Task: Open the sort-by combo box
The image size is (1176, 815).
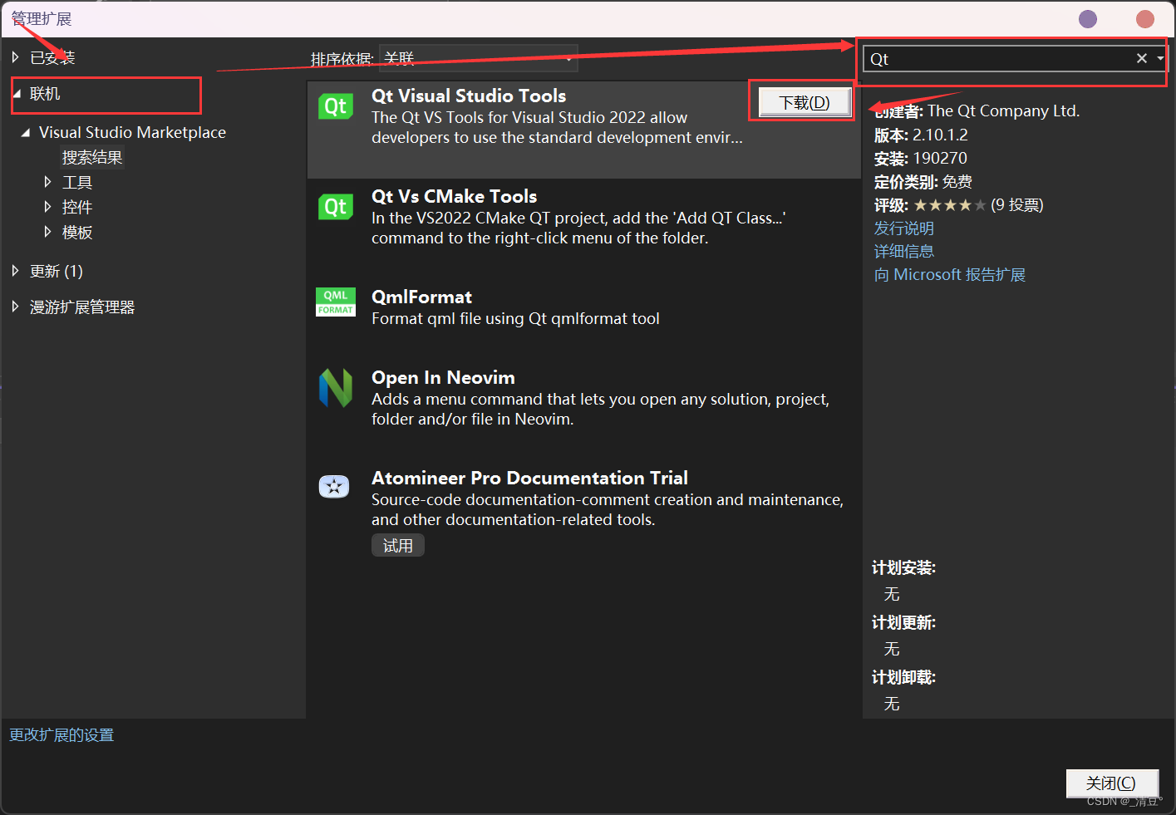Action: click(x=478, y=58)
